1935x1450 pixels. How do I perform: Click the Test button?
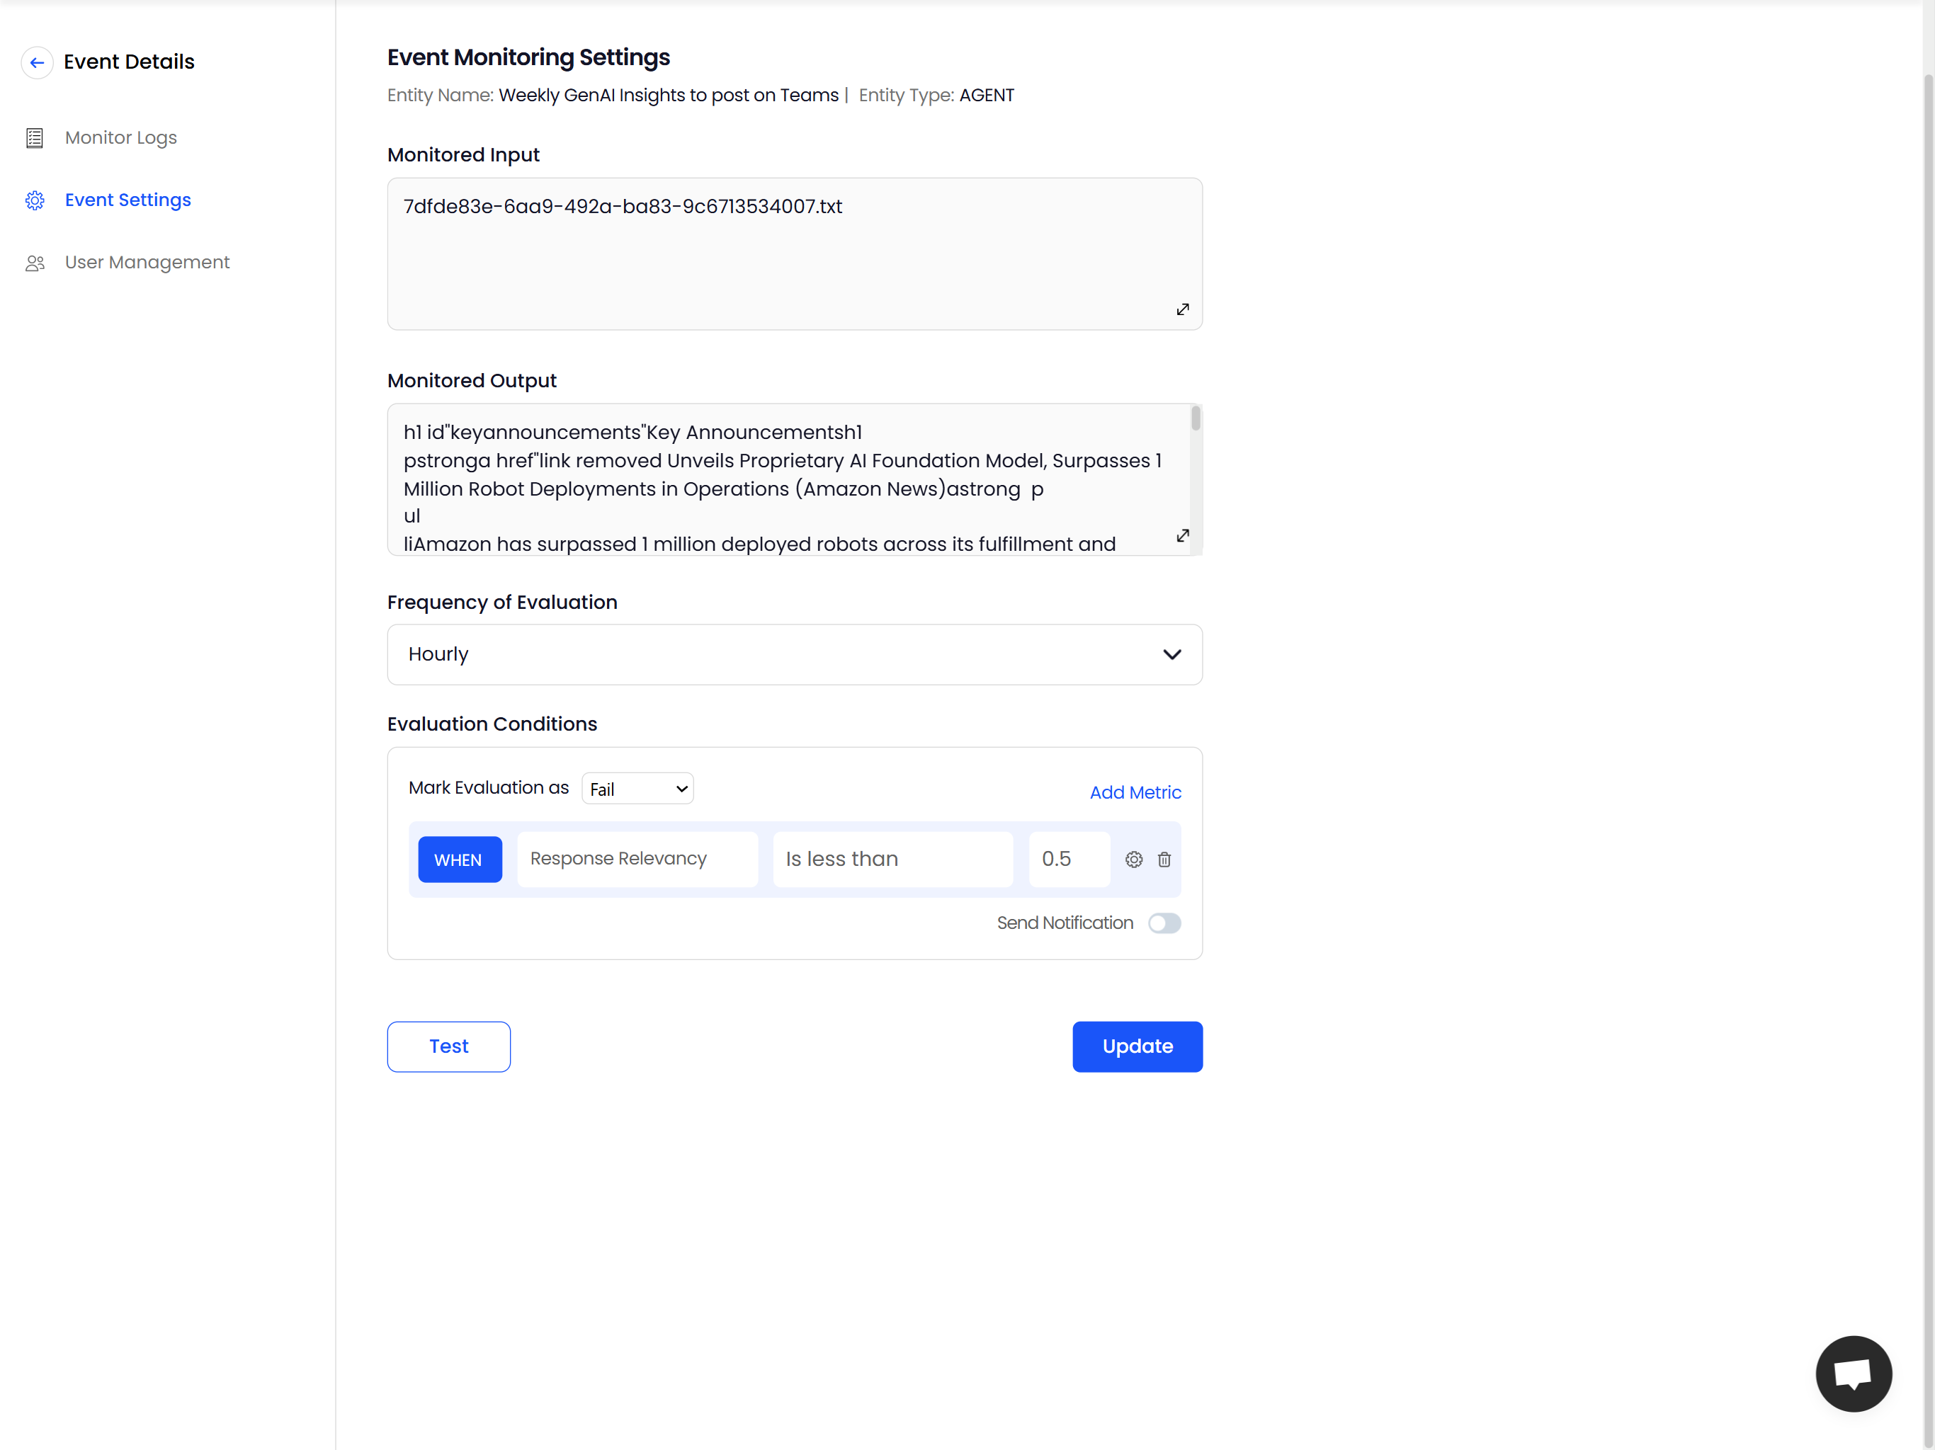point(449,1047)
